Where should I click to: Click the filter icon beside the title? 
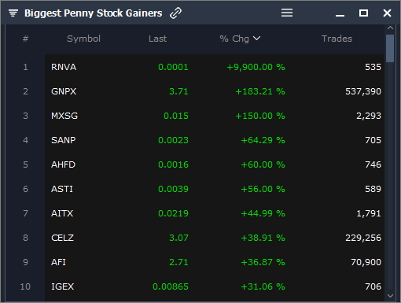coord(13,13)
